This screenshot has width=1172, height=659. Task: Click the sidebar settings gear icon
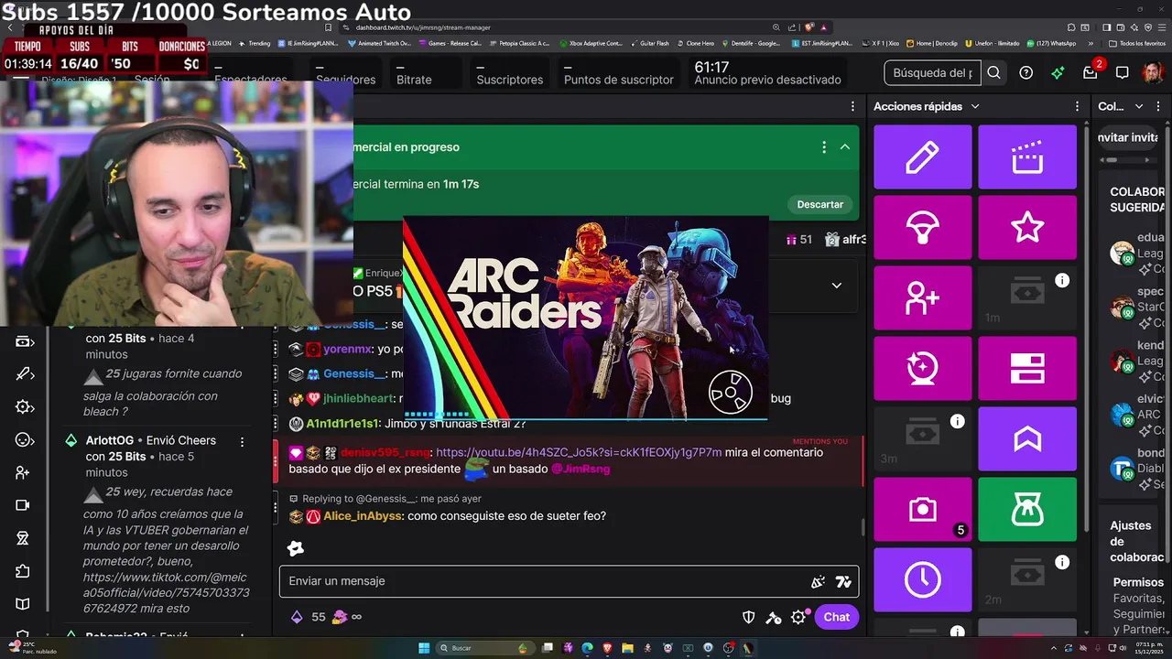25,407
